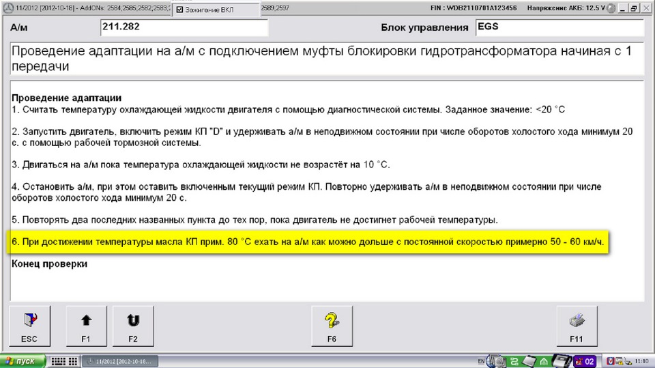Click step 1 coolant temperature instruction

point(288,109)
